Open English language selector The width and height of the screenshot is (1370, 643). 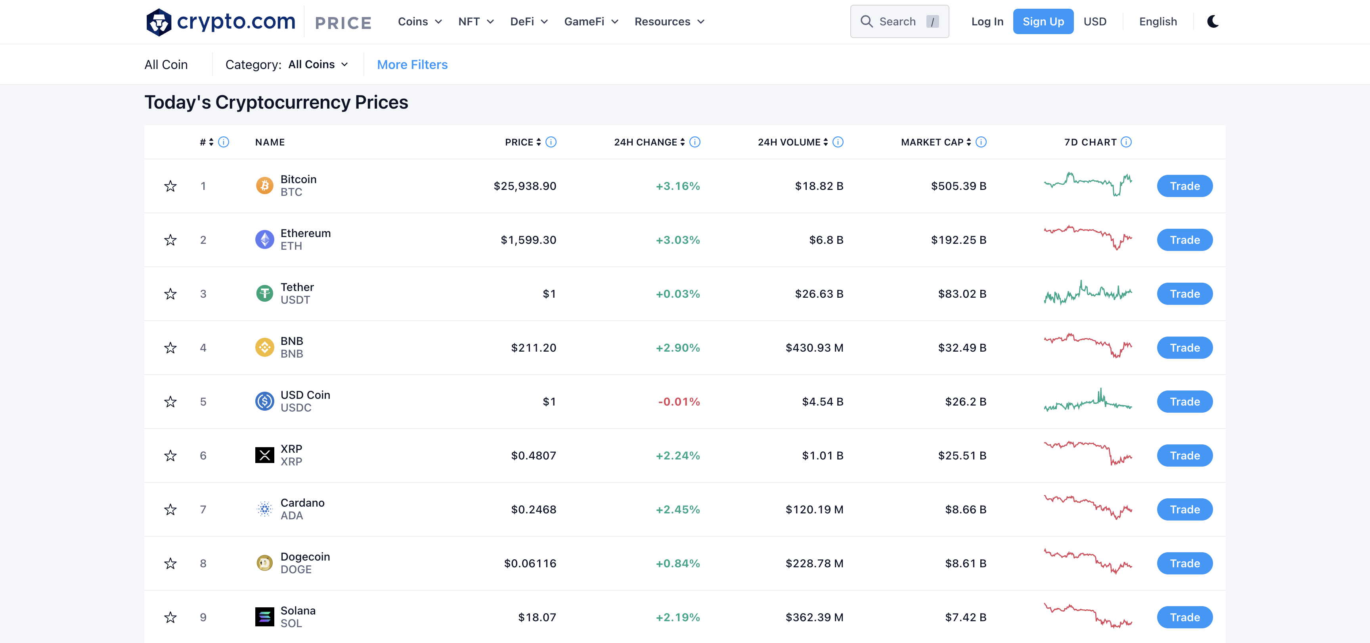tap(1158, 22)
